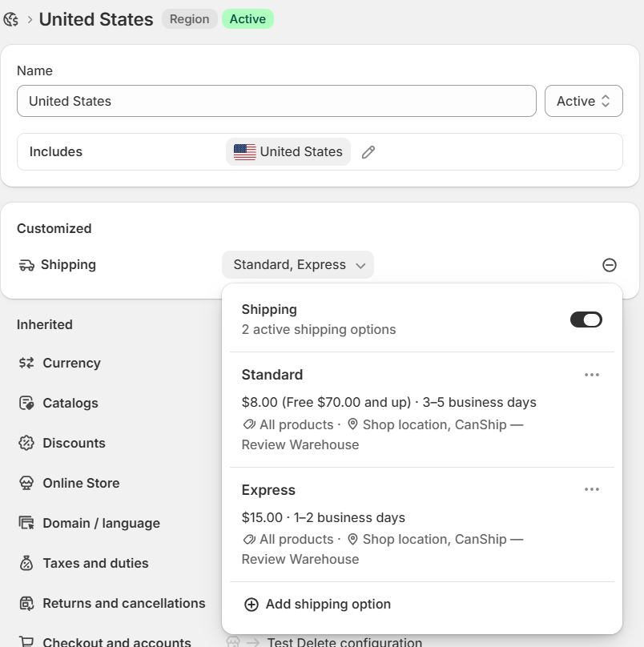This screenshot has height=647, width=644.
Task: Click the United States page title
Action: coord(96,19)
